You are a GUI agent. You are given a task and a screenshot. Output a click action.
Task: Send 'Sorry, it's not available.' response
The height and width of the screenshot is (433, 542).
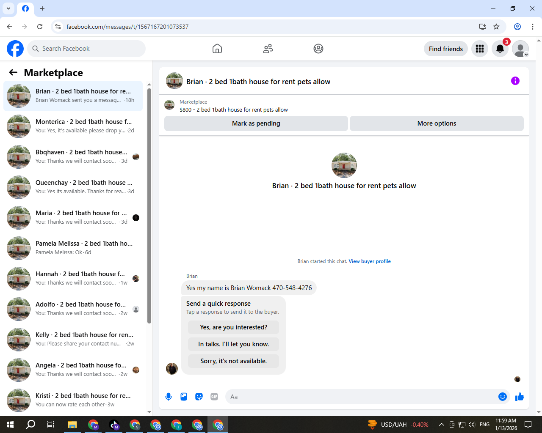[233, 361]
